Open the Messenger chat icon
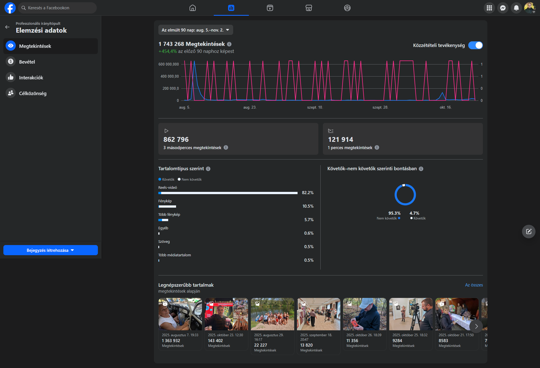Viewport: 540px width, 368px height. point(503,8)
